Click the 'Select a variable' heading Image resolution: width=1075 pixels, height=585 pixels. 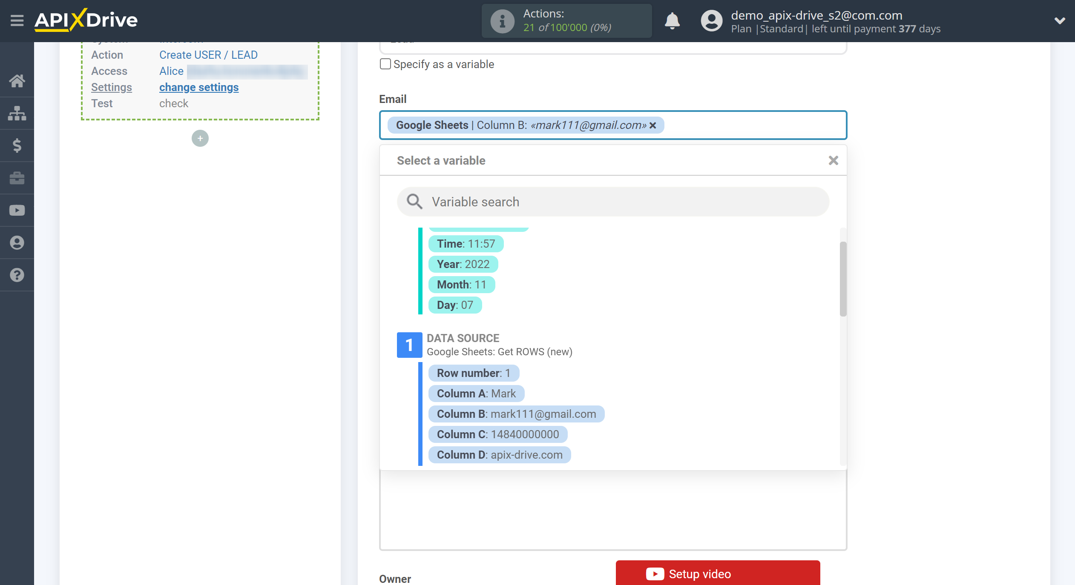click(441, 160)
